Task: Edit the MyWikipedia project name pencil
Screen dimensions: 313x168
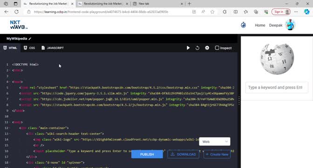Action: pyautogui.click(x=30, y=39)
